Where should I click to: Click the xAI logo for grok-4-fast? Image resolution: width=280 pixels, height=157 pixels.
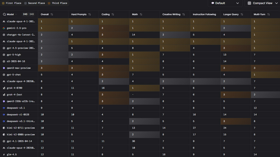4,95
